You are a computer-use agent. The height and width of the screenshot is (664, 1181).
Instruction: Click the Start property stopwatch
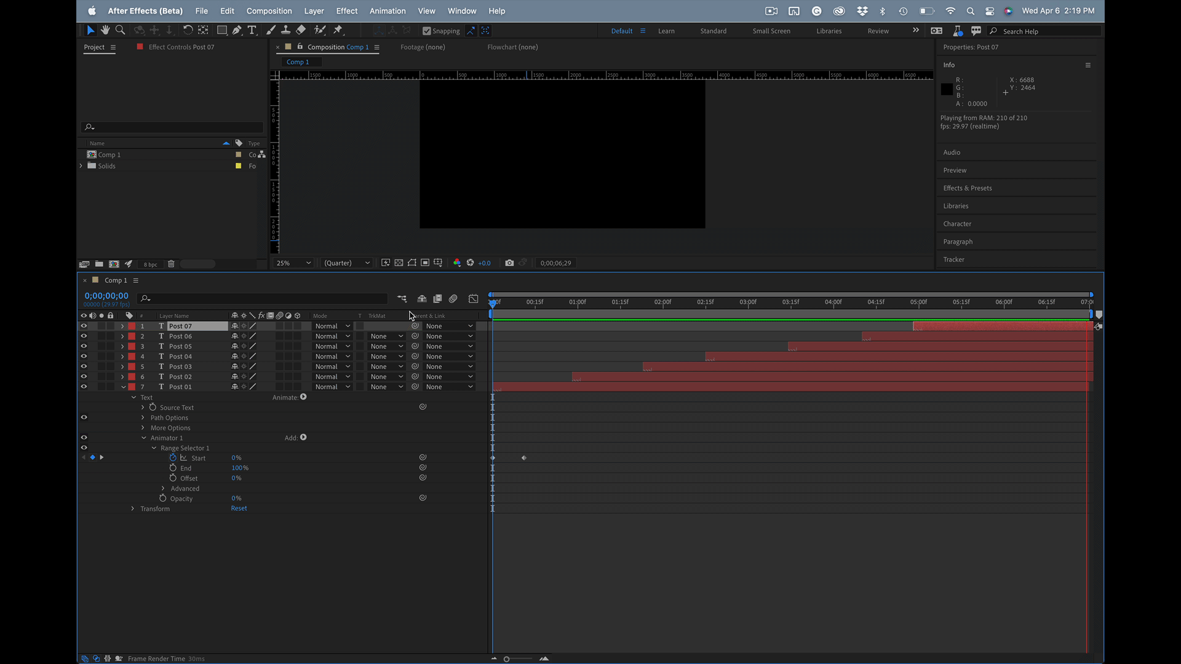tap(173, 458)
